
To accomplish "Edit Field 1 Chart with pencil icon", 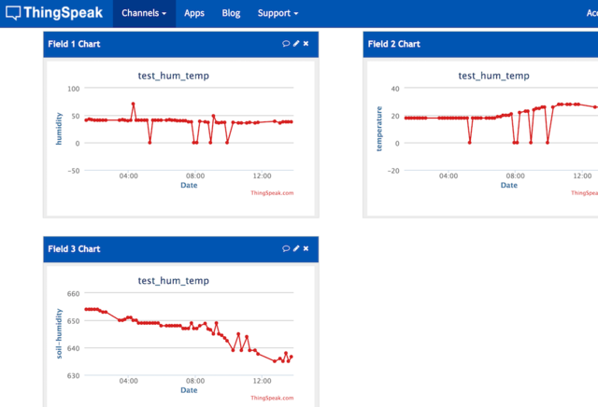I will point(296,44).
